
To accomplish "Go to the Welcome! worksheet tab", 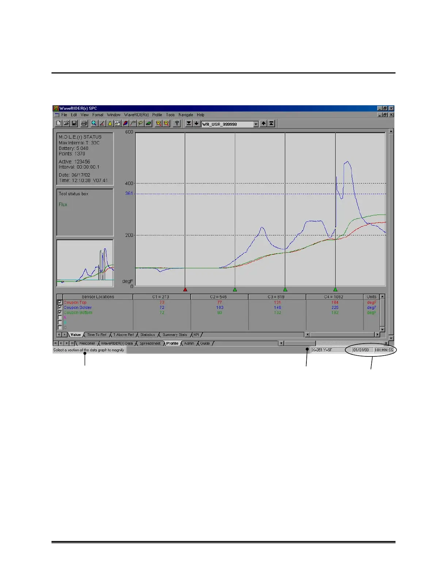I will click(87, 344).
